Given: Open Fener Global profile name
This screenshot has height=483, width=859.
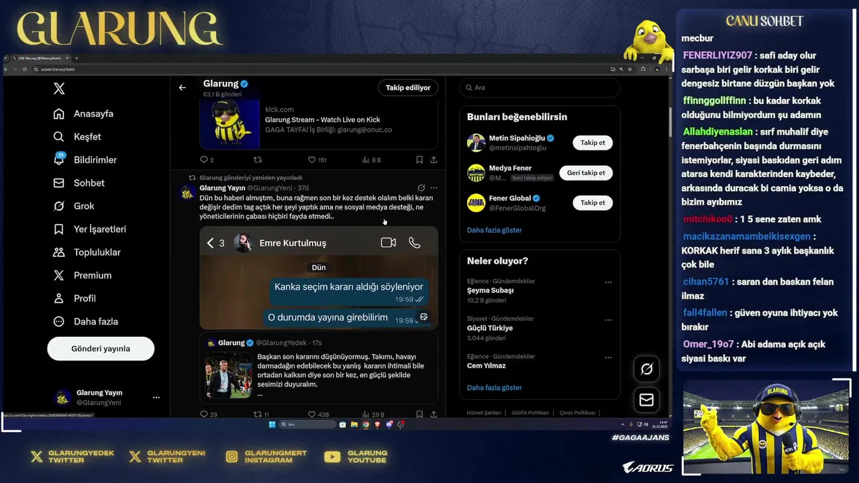Looking at the screenshot, I should tap(509, 199).
